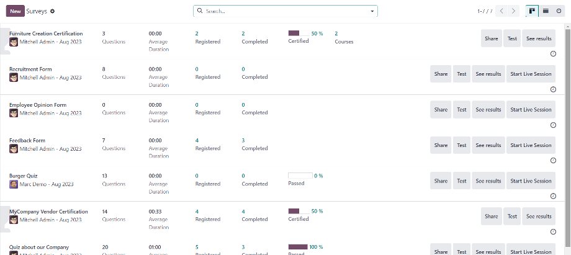Viewport: 571px width, 255px height.
Task: Click the search magnifier icon
Action: (x=200, y=11)
